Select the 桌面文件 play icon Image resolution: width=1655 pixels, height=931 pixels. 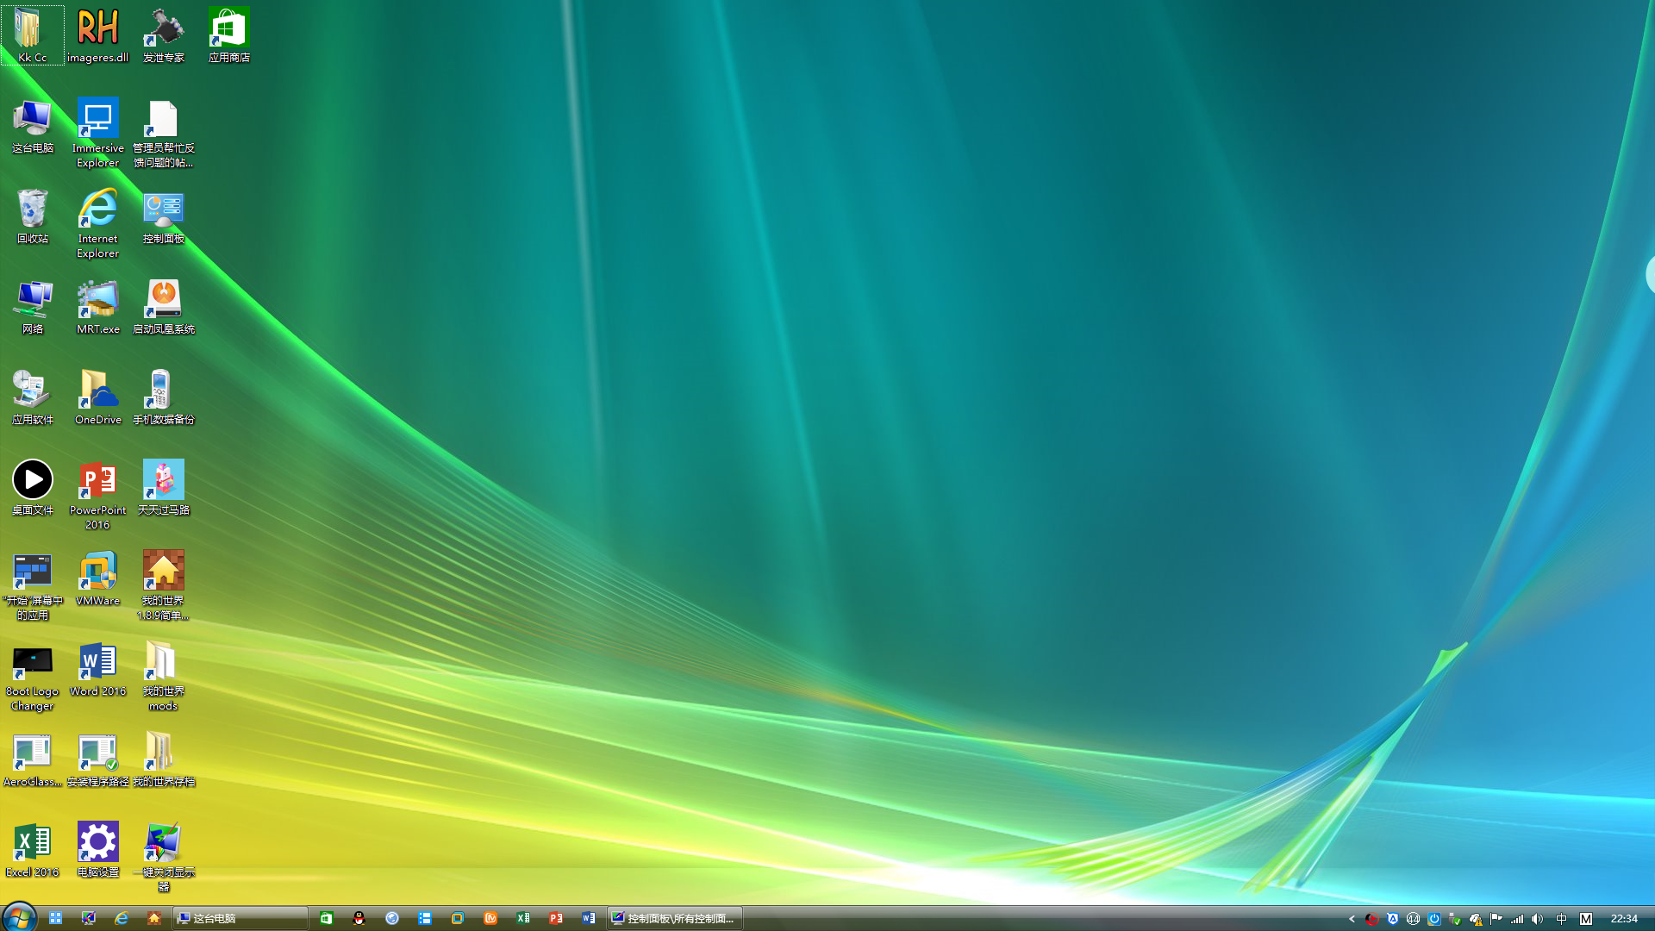point(32,488)
